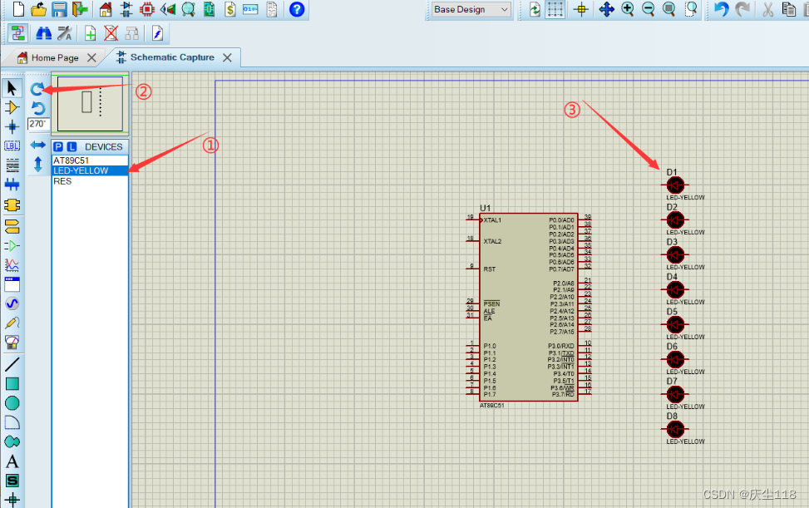Select Virtual Instruments meter tool
Viewport: 809px width, 508px height.
pos(12,342)
